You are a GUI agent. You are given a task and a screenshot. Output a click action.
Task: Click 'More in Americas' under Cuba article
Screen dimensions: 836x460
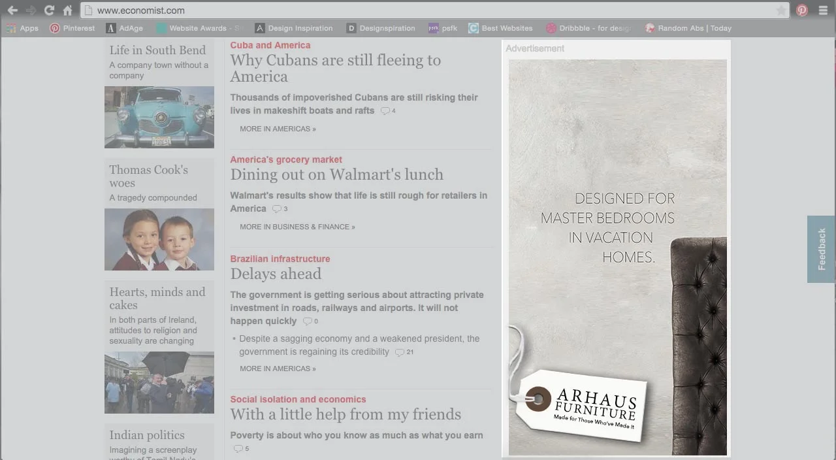point(278,129)
